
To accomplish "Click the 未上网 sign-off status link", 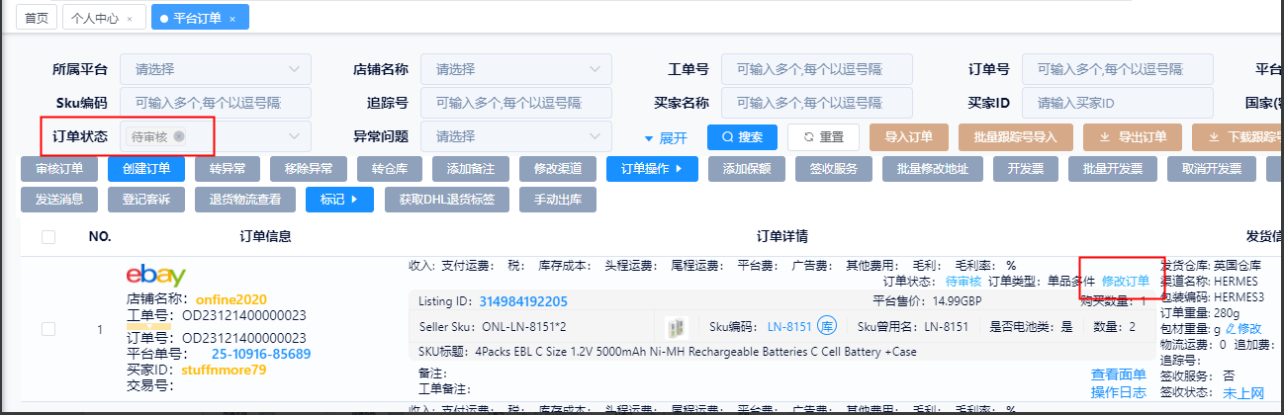I will [x=1244, y=393].
